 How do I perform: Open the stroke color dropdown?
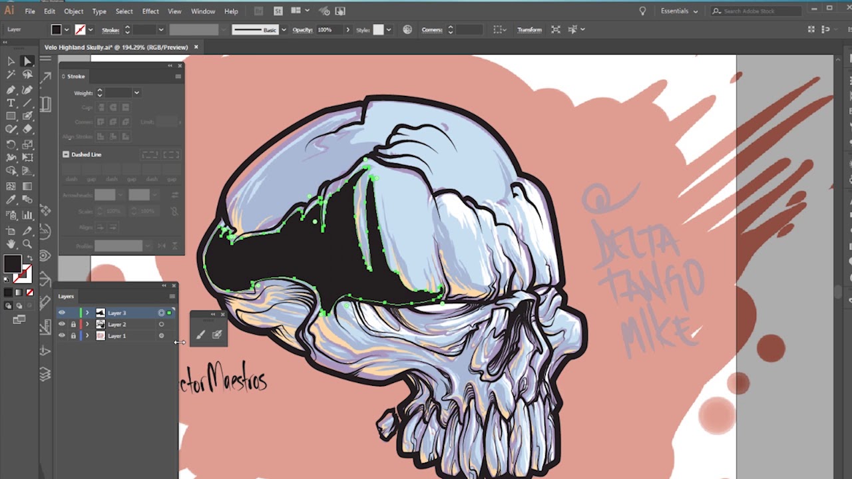point(92,30)
